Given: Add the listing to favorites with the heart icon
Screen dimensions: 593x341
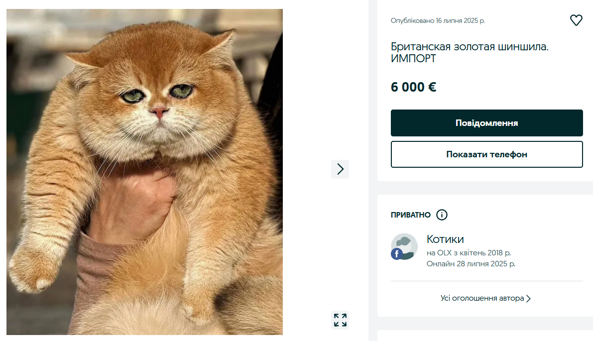Looking at the screenshot, I should (x=576, y=20).
